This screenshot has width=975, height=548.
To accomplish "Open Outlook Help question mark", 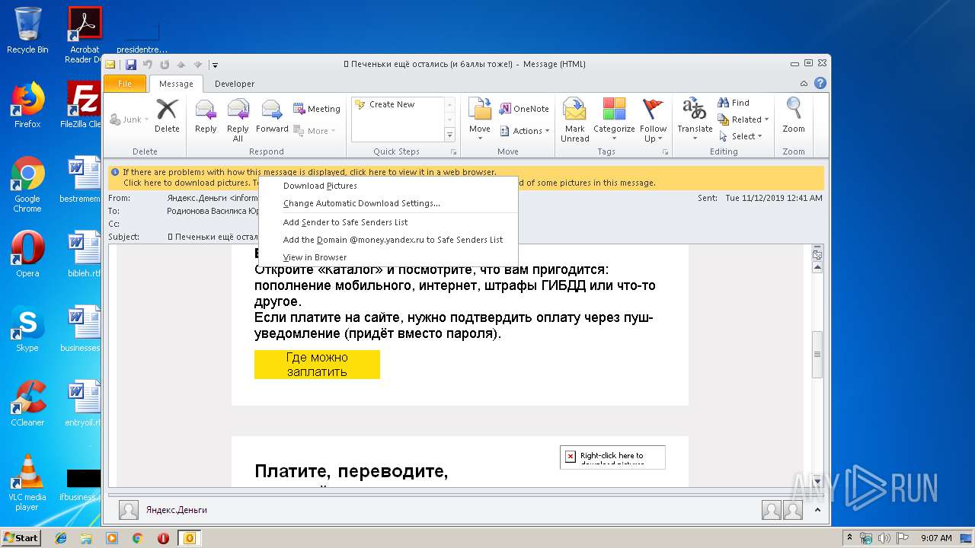I will pos(820,83).
